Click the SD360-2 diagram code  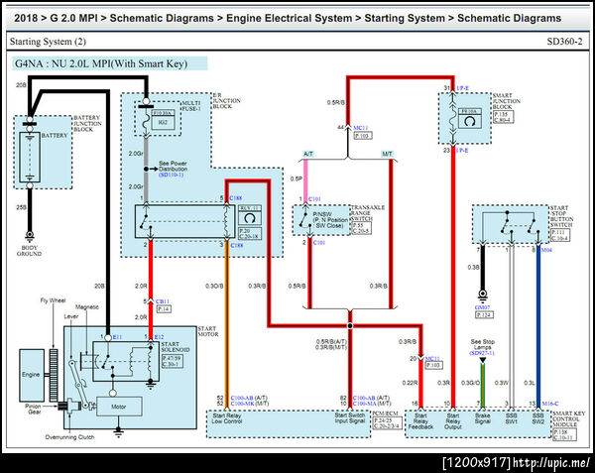[x=564, y=42]
